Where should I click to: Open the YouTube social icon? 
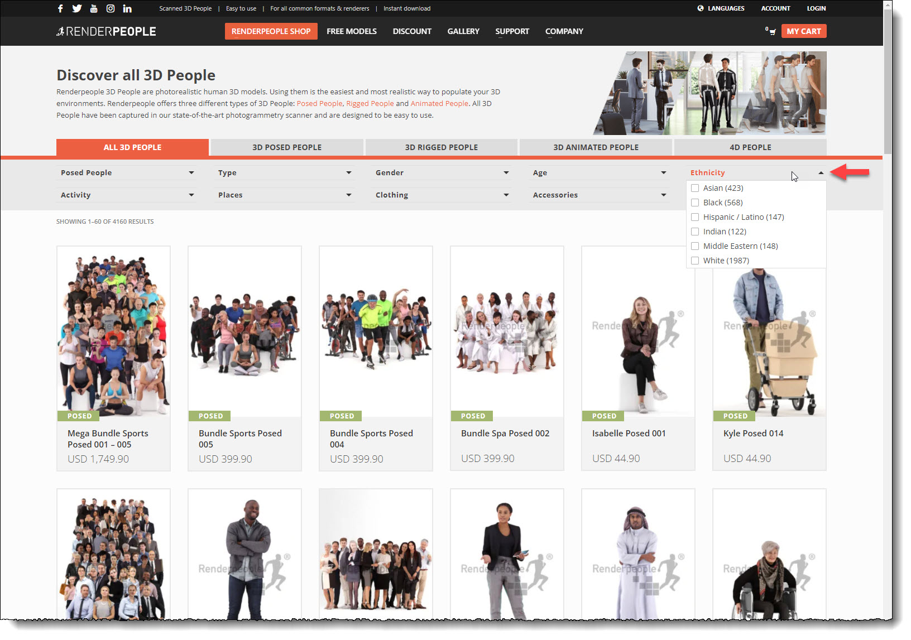coord(94,8)
